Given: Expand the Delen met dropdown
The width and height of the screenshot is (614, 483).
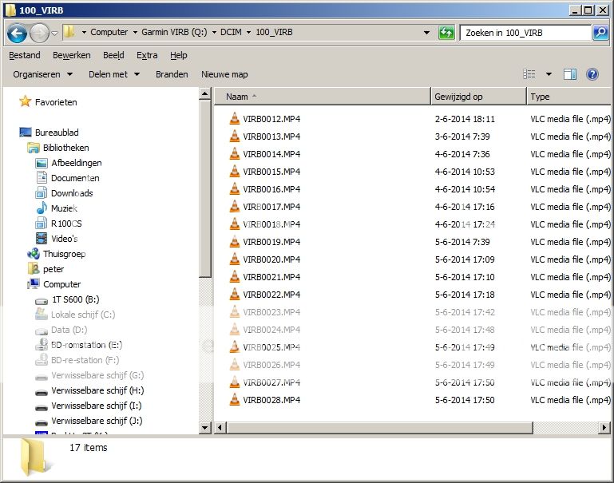Looking at the screenshot, I should coord(113,74).
